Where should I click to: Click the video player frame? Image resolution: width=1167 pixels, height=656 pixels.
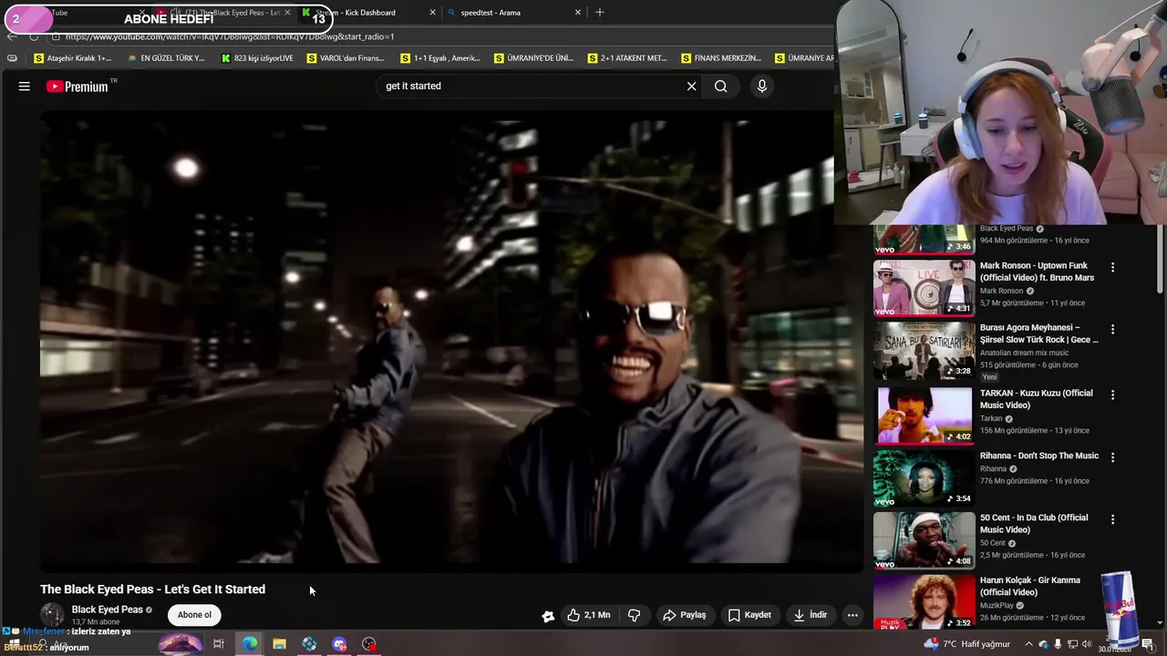(x=451, y=340)
